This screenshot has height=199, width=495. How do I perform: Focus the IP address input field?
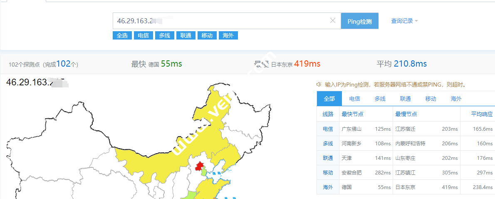point(227,21)
